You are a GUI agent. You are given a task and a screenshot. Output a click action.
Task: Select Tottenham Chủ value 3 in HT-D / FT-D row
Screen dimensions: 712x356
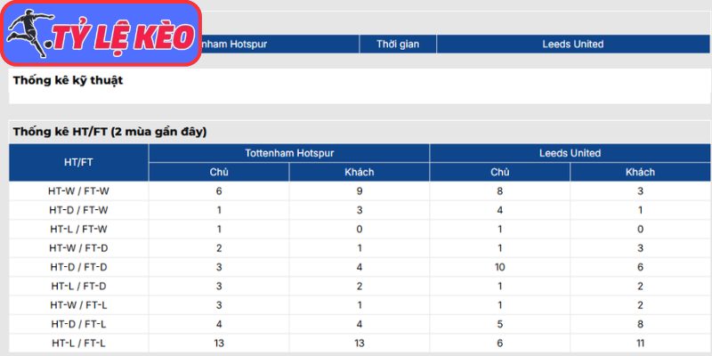[x=219, y=268]
